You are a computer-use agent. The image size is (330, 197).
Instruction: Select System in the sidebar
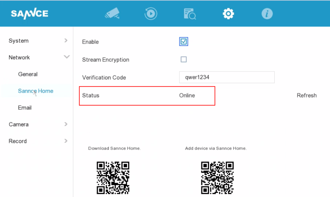[x=18, y=41]
